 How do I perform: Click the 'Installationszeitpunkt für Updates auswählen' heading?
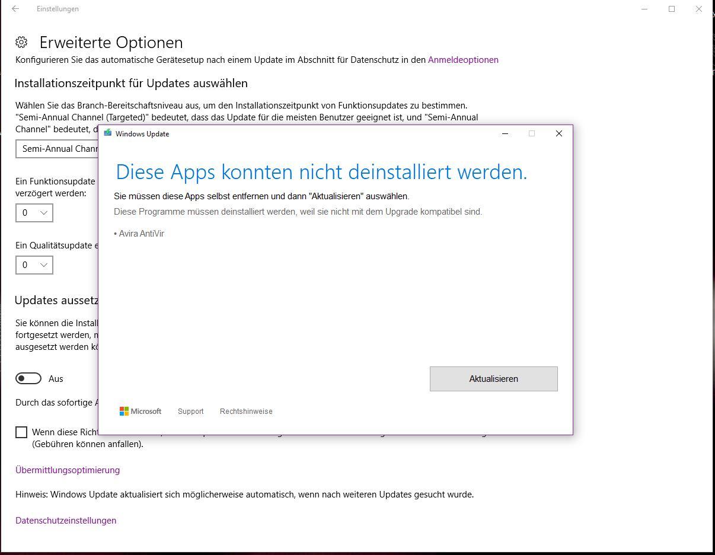[x=131, y=83]
